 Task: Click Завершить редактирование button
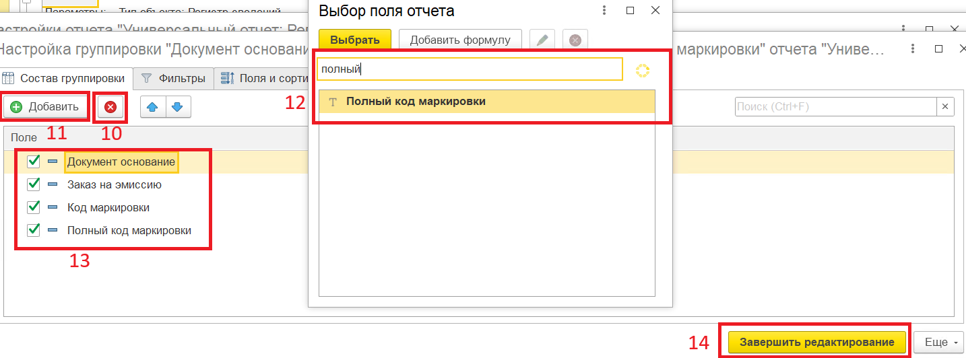pos(816,342)
